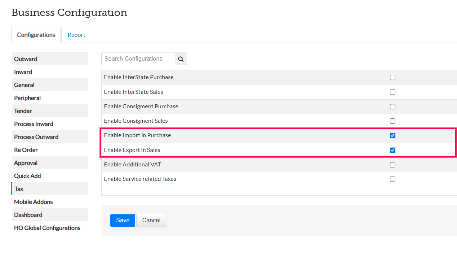
Task: Select the Configurations tab
Action: click(x=36, y=35)
